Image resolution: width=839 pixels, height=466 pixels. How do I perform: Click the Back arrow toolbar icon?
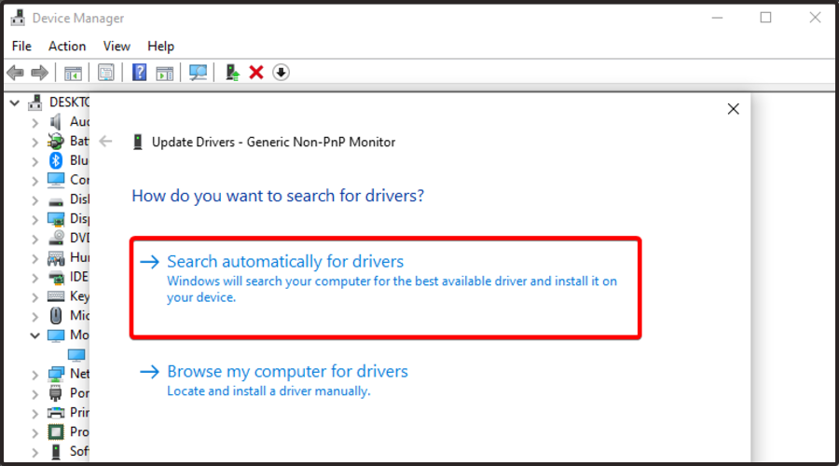16,72
